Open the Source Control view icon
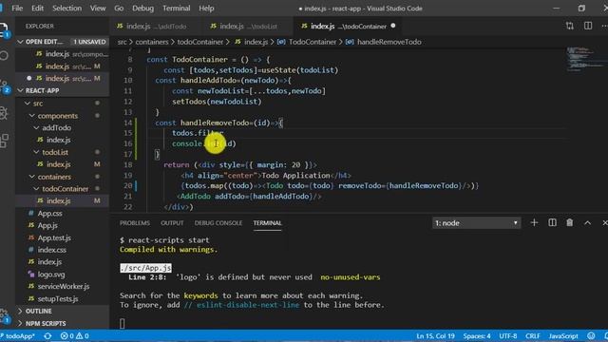 [4, 85]
